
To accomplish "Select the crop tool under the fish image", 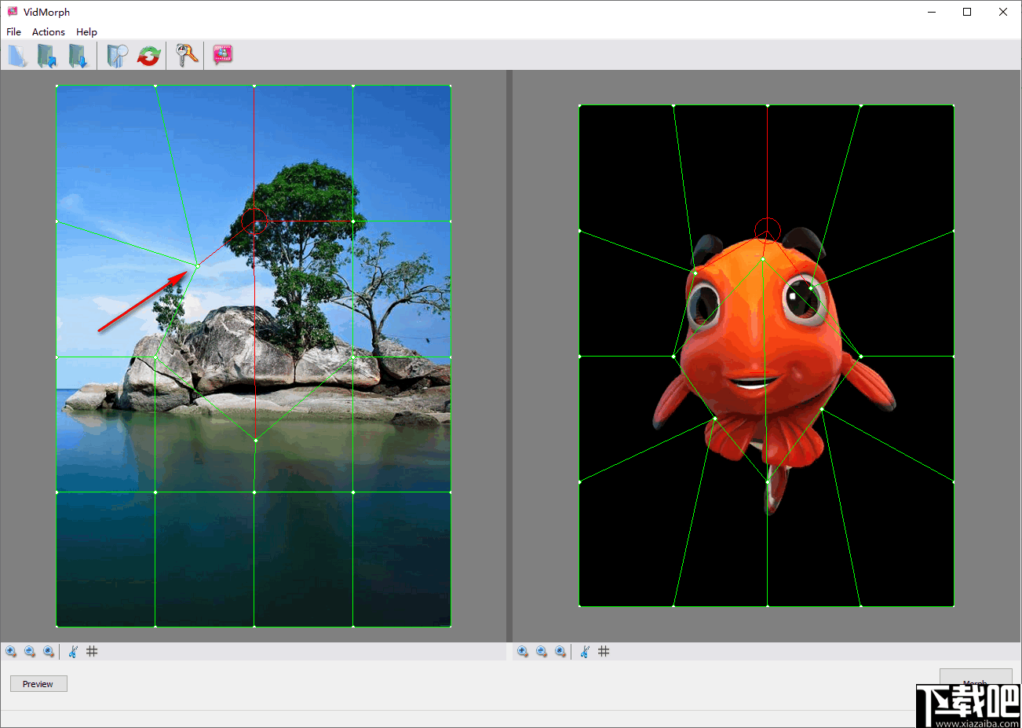I will (584, 651).
